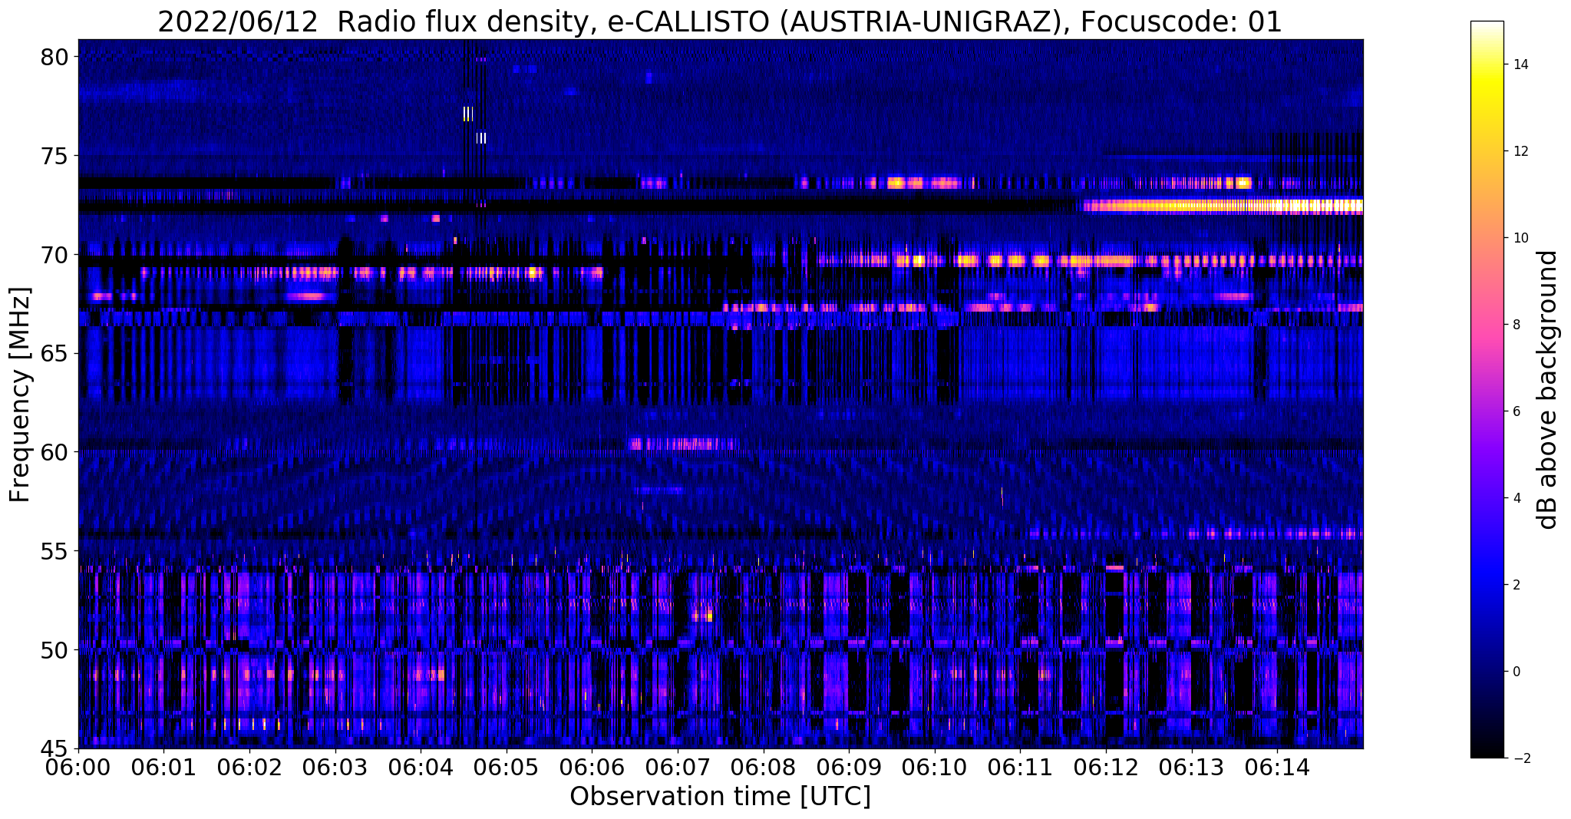
Task: Click the 45 frequency tick label
Action: tap(55, 749)
